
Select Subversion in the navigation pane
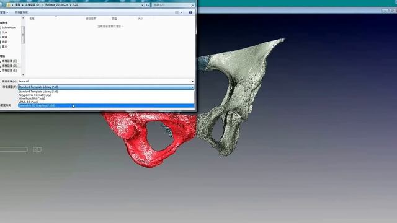9,28
